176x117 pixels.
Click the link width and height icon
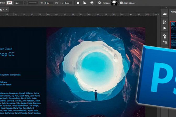[56, 3]
